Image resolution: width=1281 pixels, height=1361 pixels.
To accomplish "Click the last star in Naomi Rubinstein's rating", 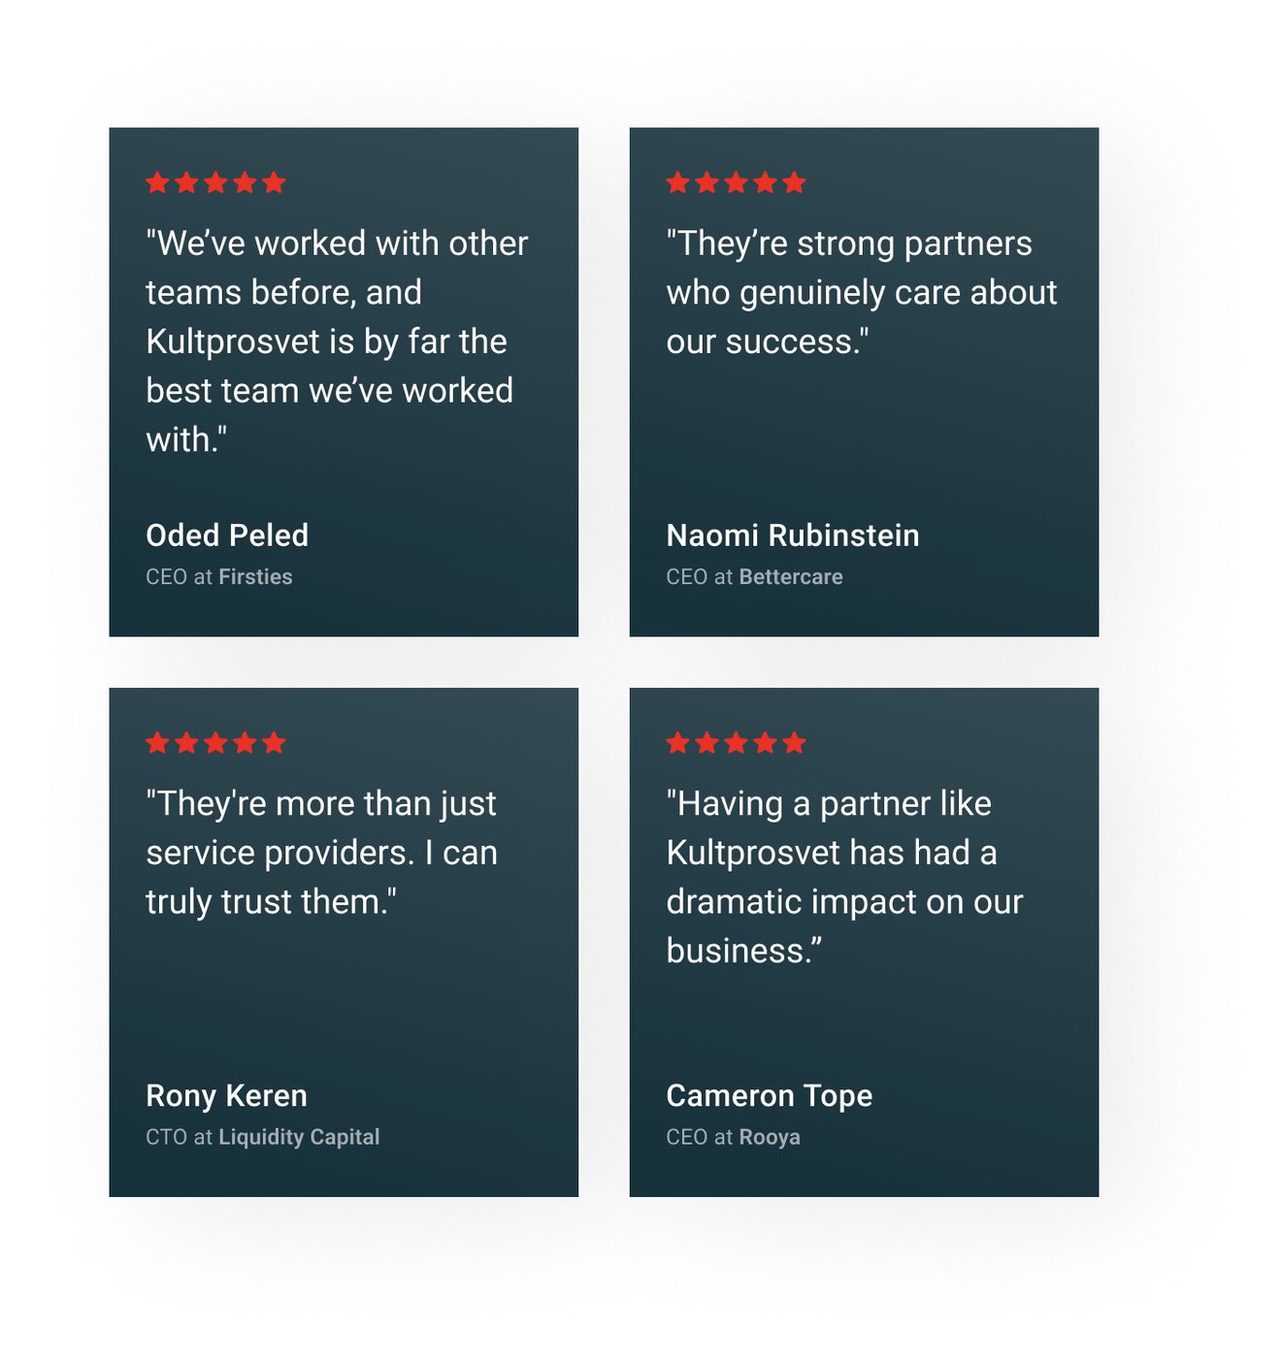I will pos(794,182).
